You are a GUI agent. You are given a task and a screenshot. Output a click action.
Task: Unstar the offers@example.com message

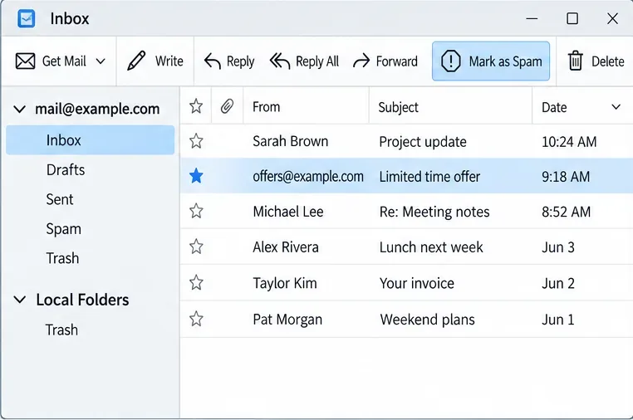(x=196, y=176)
